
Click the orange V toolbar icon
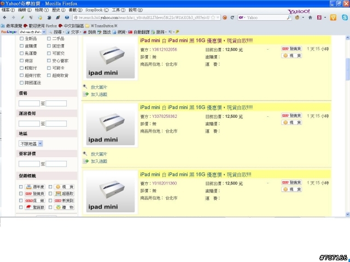tap(333, 17)
